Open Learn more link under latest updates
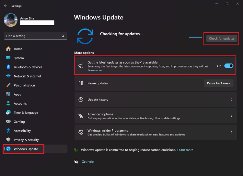 coord(95,70)
